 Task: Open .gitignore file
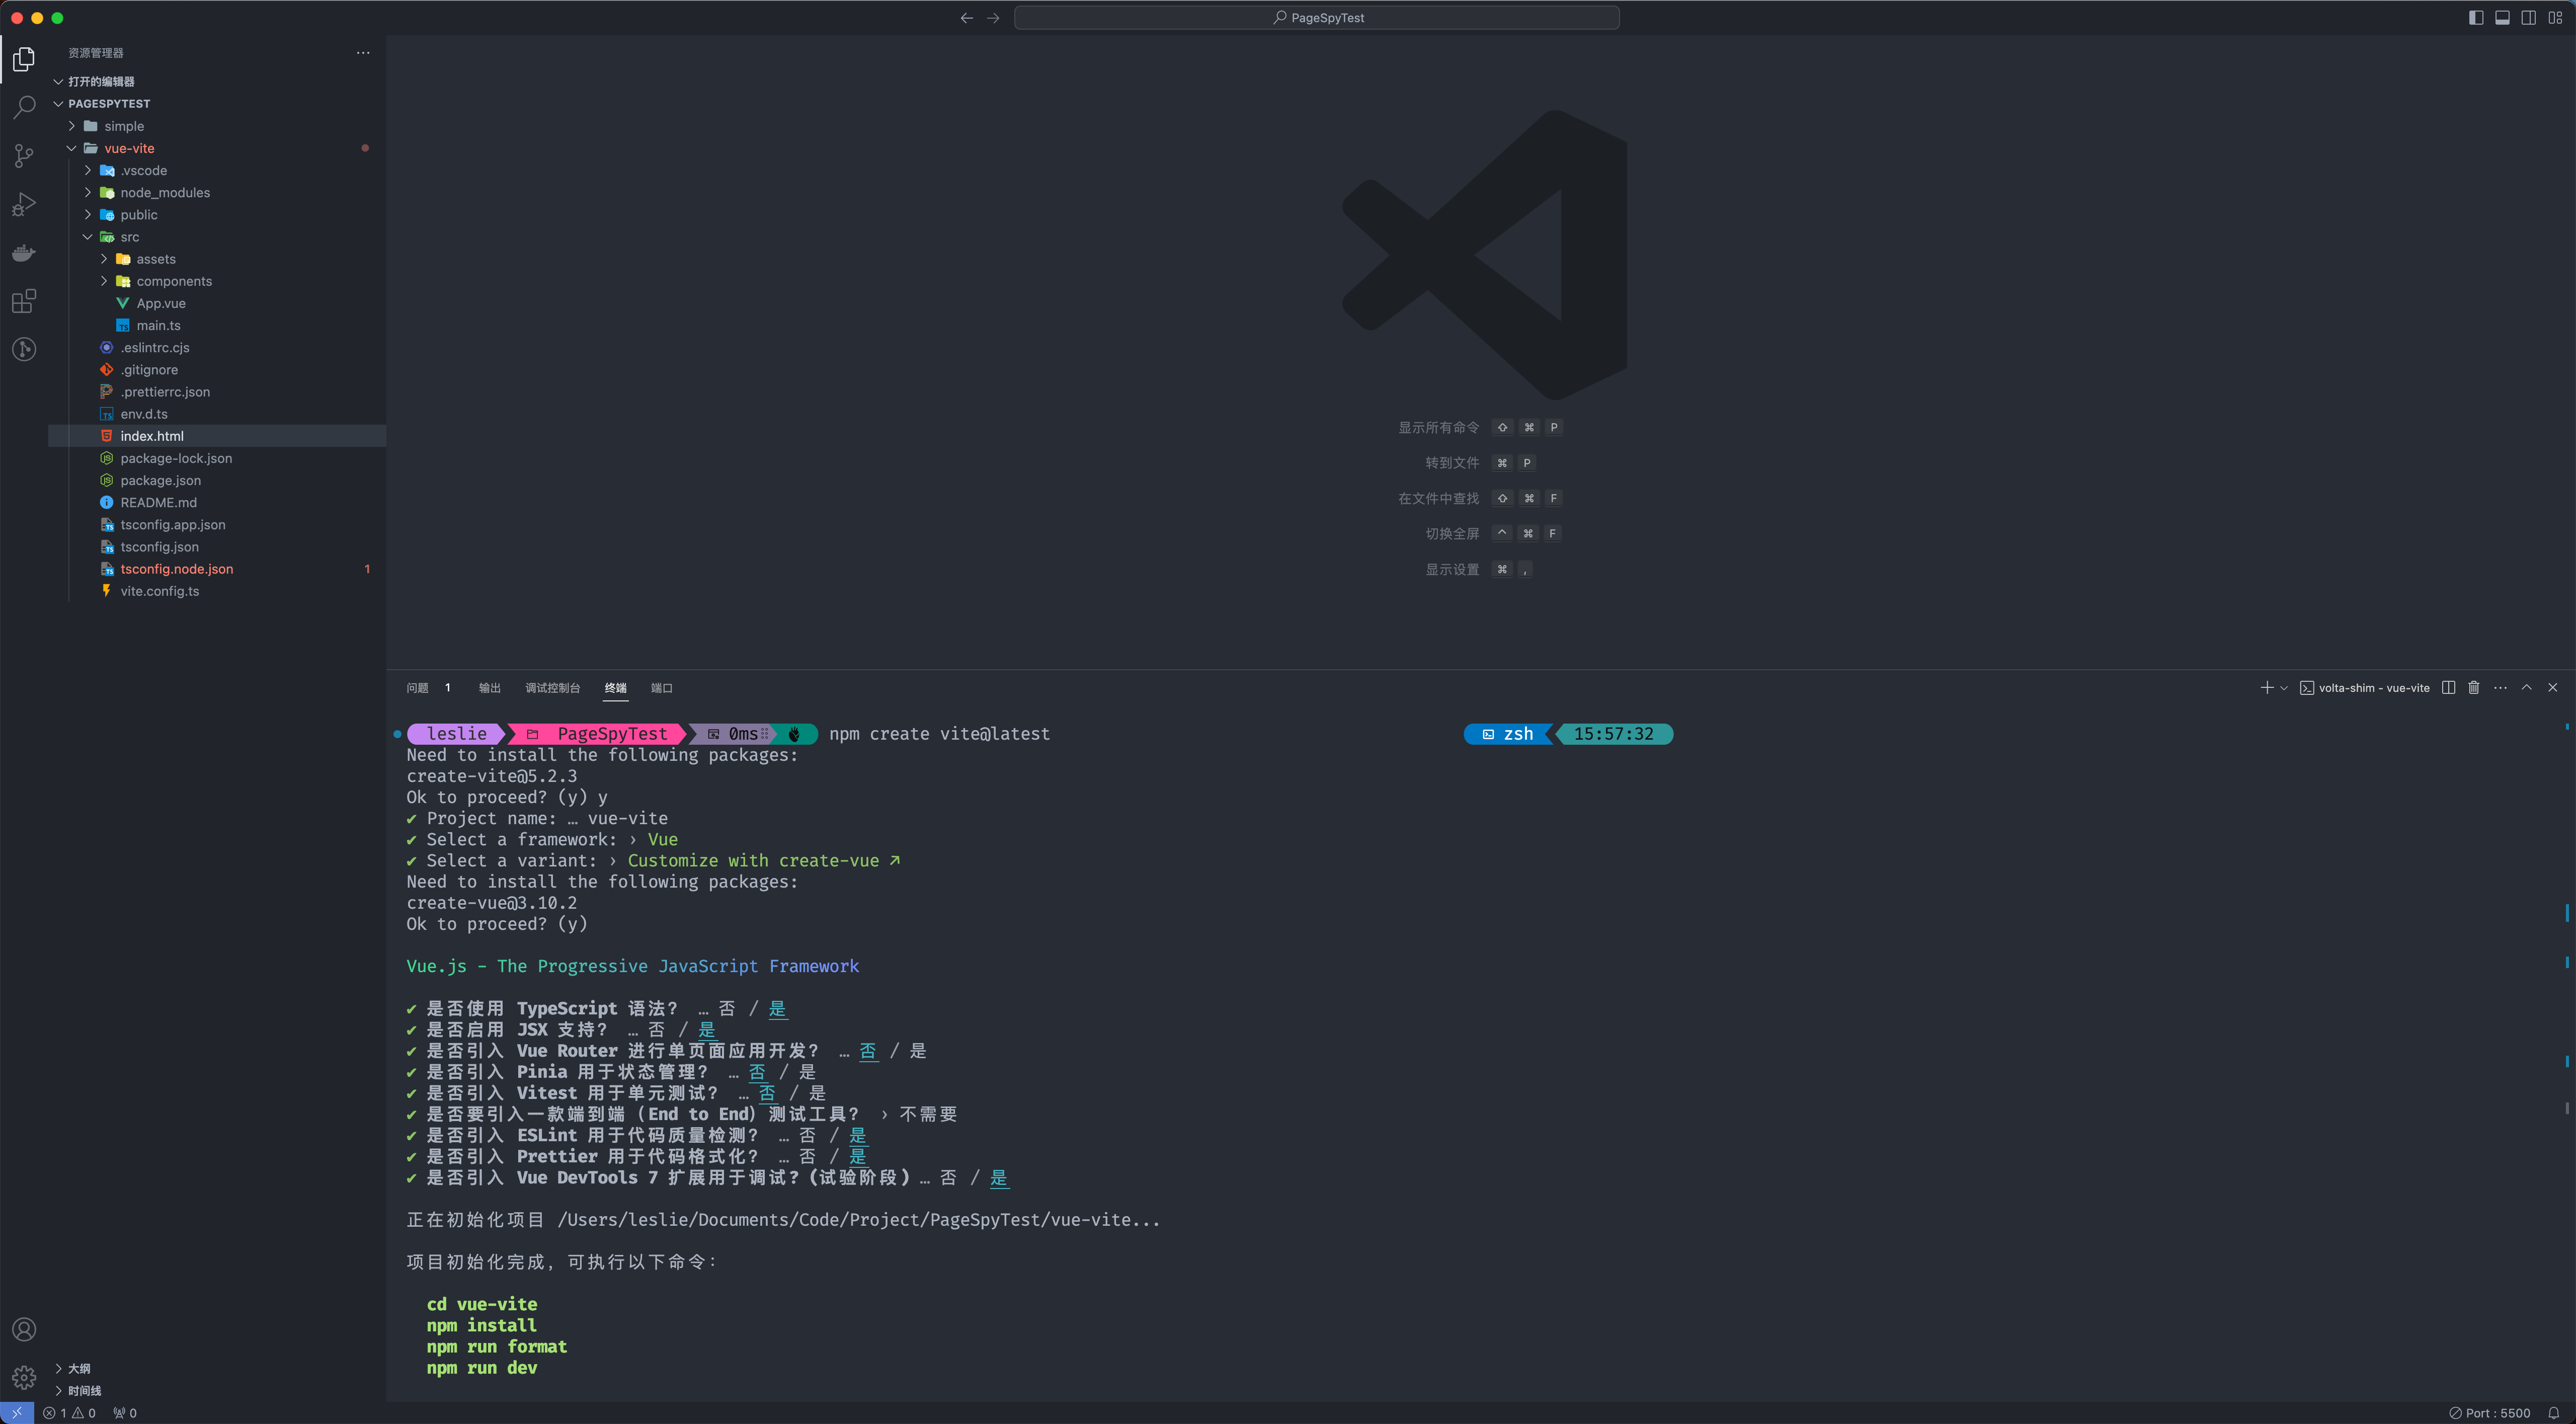point(217,369)
